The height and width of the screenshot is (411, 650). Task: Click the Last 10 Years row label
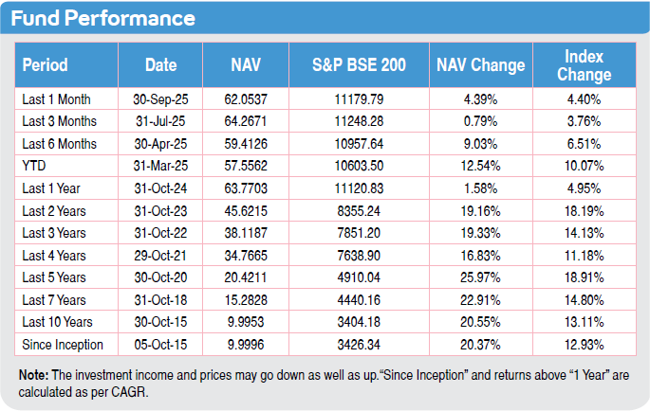tap(60, 322)
